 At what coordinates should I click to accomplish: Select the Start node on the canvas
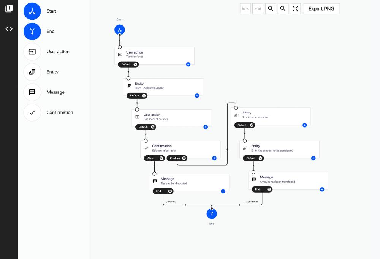click(120, 29)
